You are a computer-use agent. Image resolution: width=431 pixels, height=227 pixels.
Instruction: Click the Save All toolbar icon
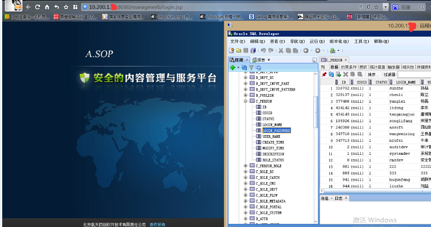tap(253, 50)
